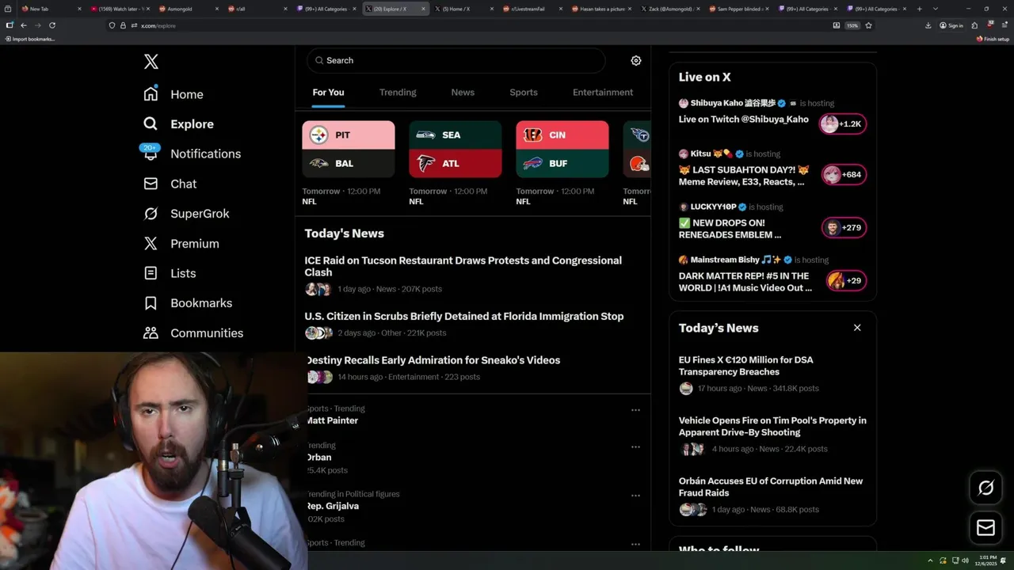
Task: Click the X logo in the sidebar
Action: click(151, 62)
